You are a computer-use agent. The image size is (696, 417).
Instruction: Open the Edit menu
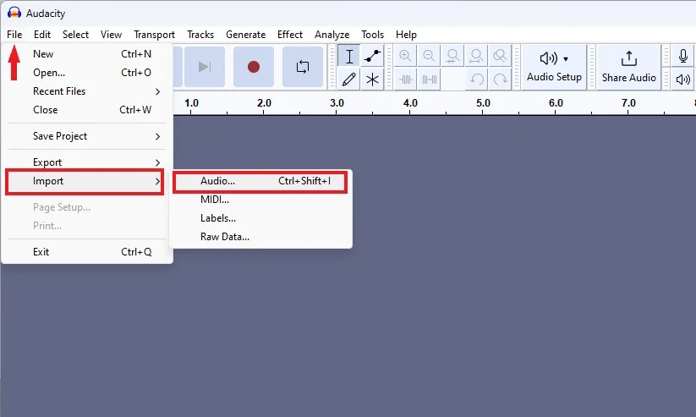pyautogui.click(x=42, y=34)
